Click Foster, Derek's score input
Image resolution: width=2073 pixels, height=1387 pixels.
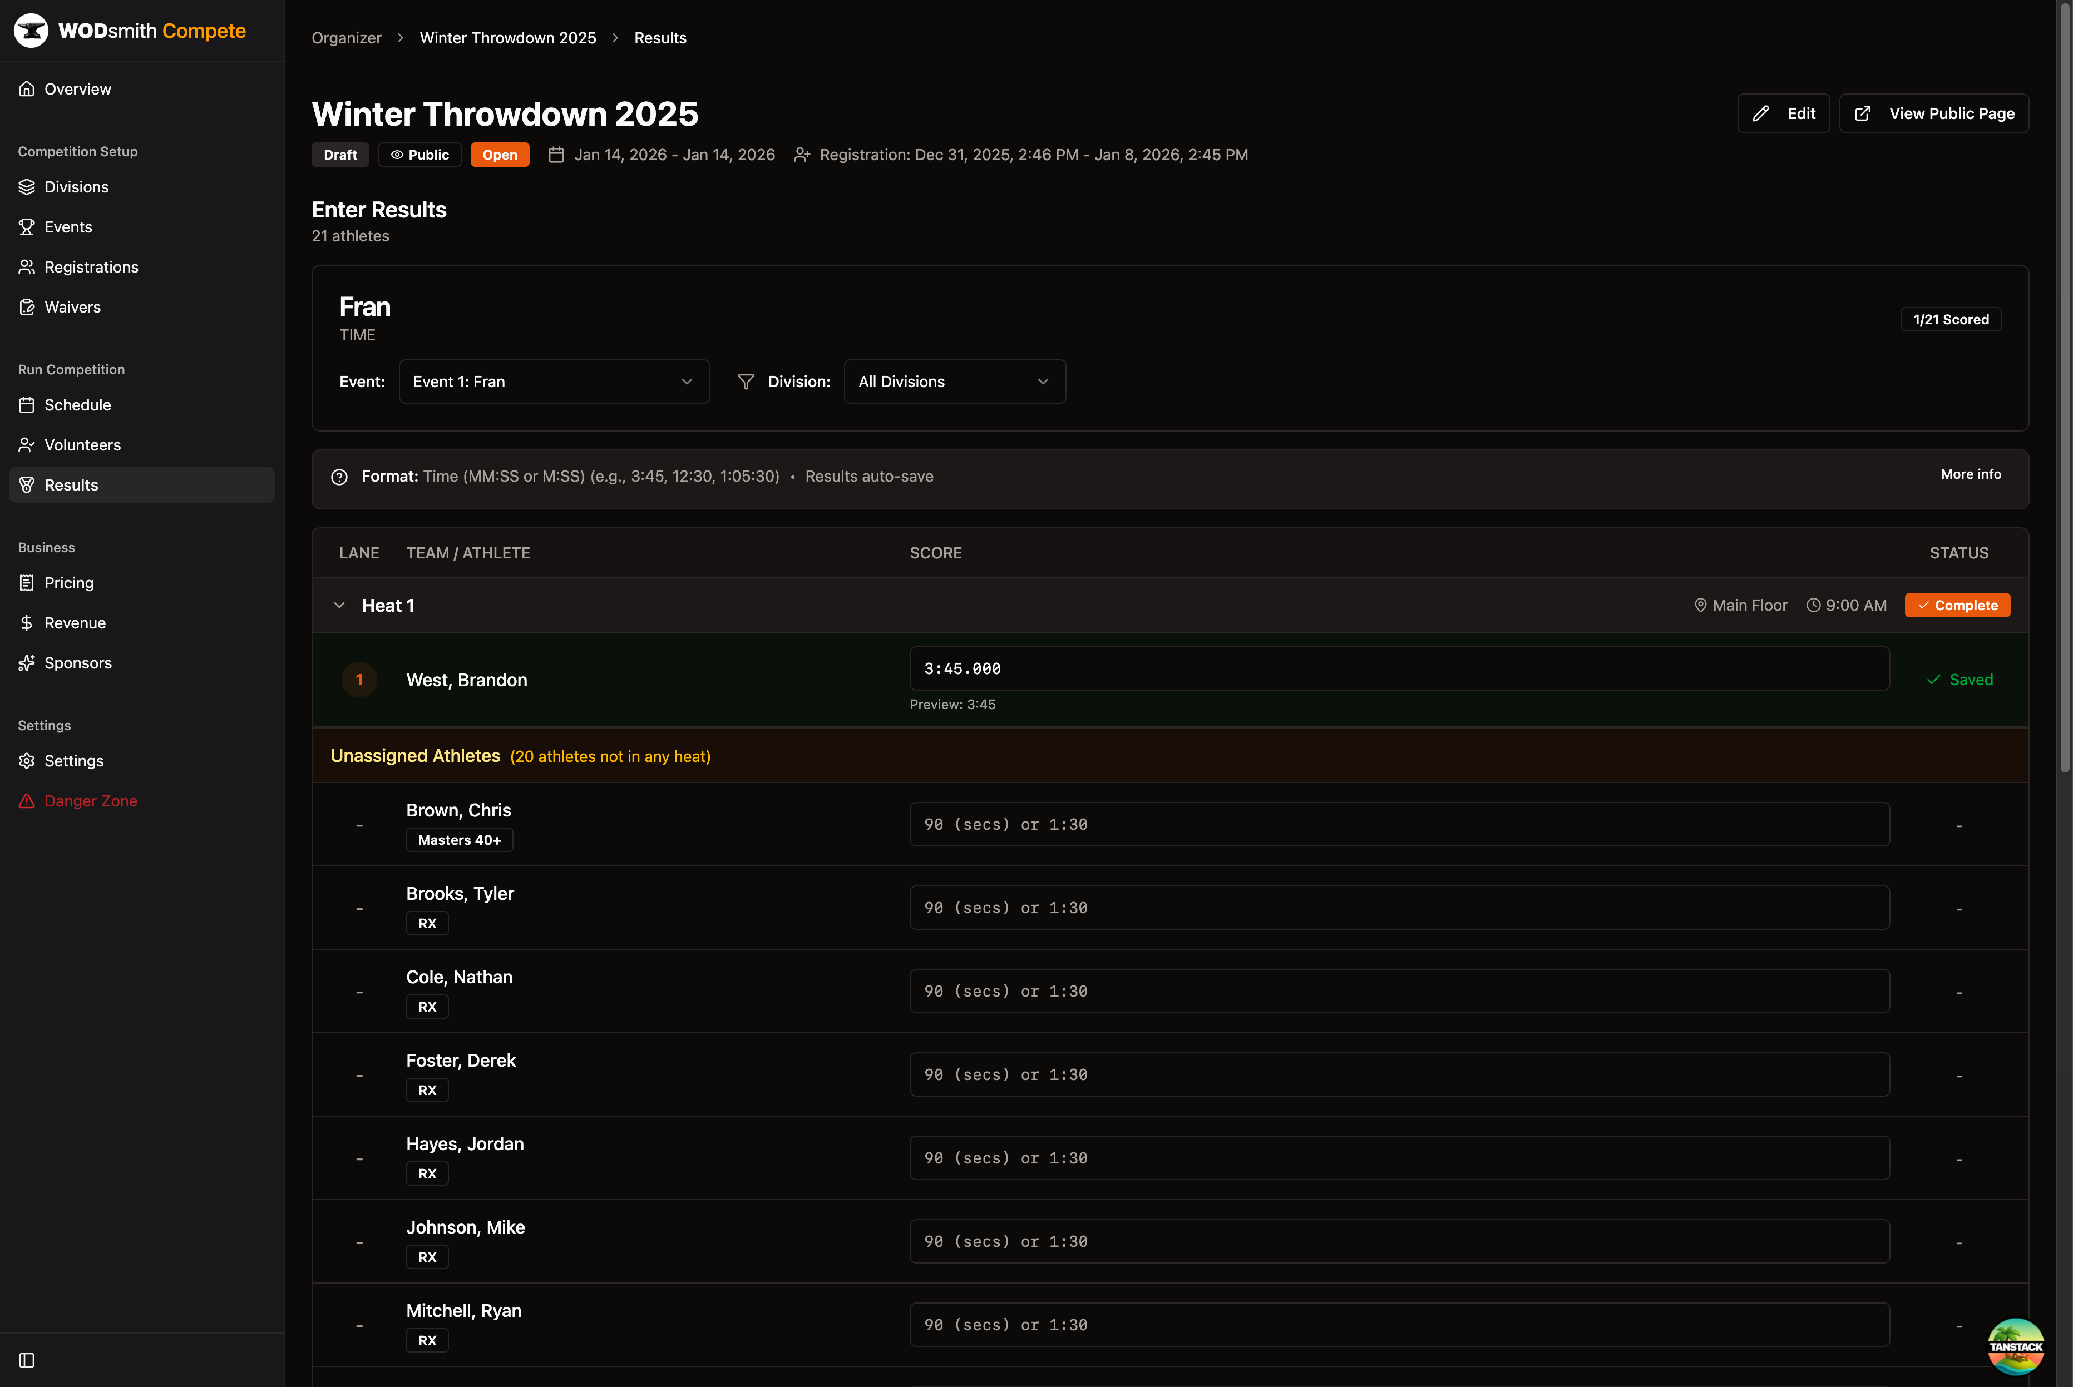1399,1075
